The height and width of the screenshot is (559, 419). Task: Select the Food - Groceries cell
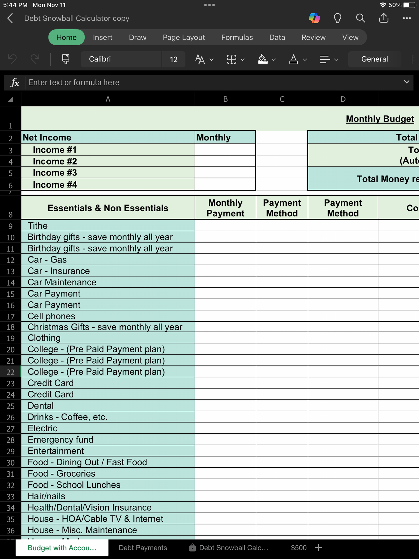point(108,473)
